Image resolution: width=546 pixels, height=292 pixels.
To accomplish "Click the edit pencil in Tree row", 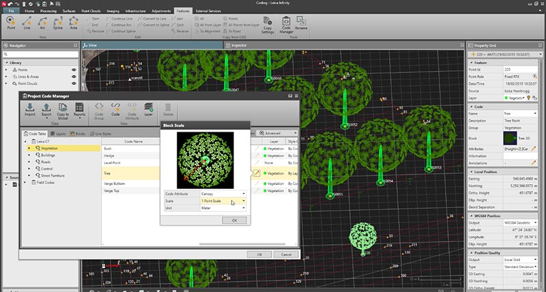I will pos(257,173).
